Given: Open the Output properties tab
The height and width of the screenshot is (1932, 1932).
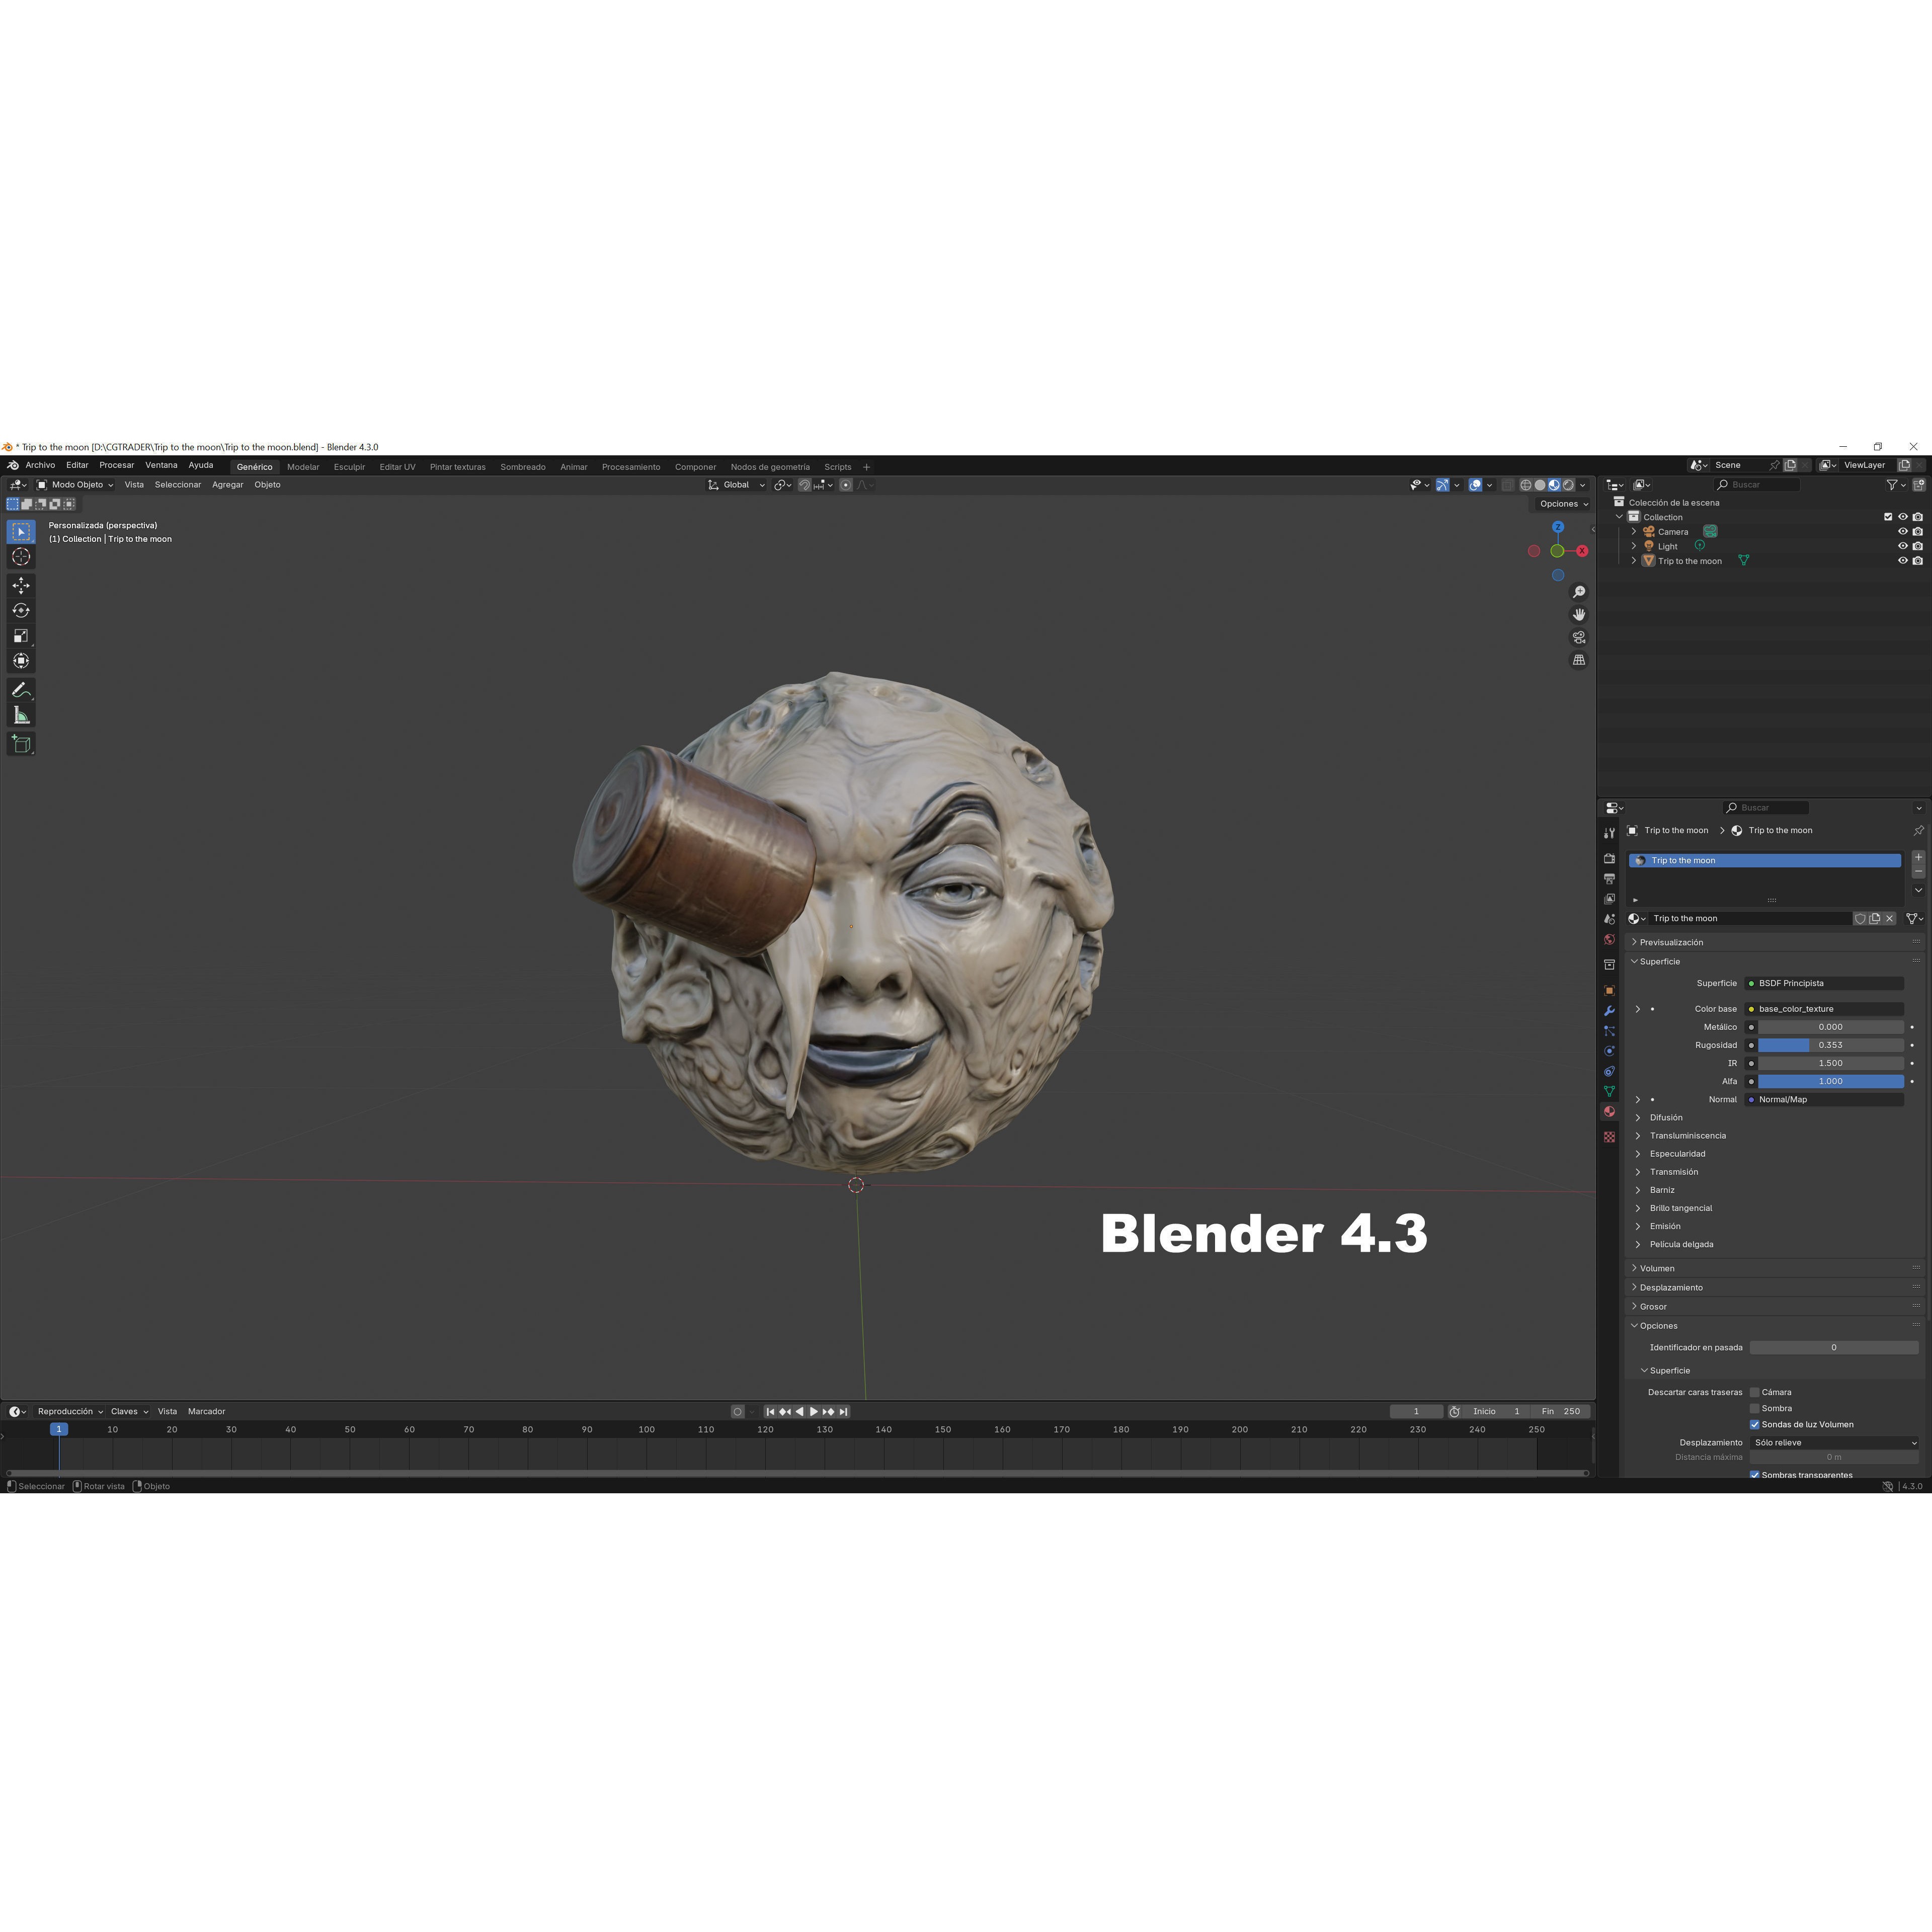Looking at the screenshot, I should (x=1609, y=879).
